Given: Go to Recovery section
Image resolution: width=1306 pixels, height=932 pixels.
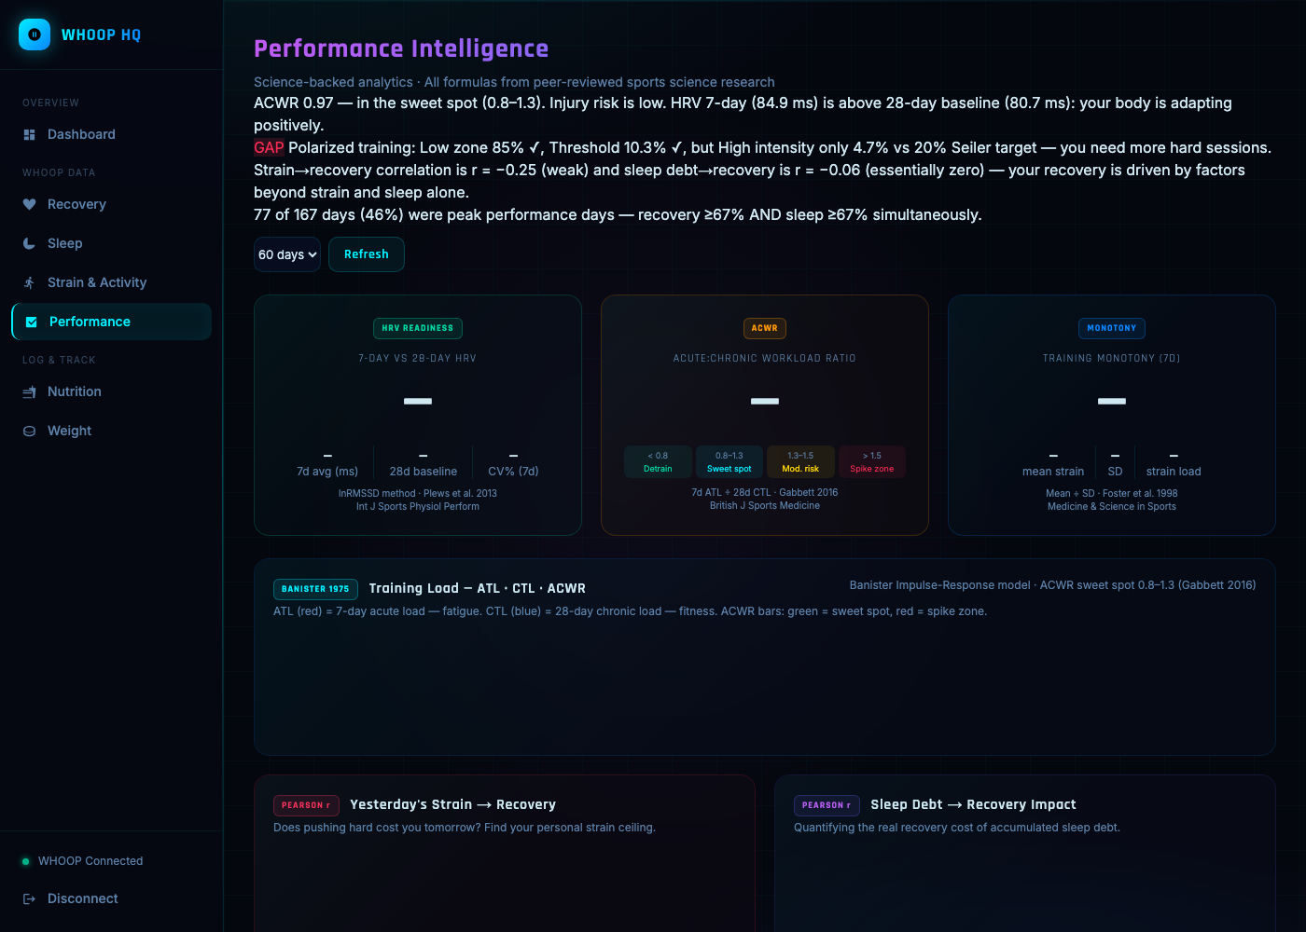Looking at the screenshot, I should point(111,204).
